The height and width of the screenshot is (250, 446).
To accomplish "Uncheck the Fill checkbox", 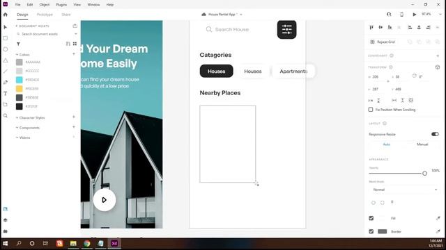I will point(371,218).
